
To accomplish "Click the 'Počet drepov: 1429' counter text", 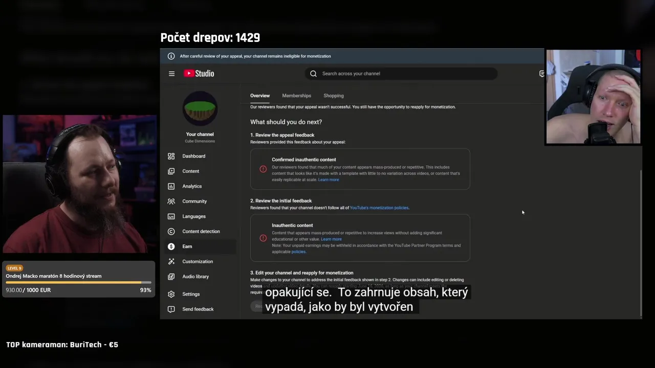I will click(210, 38).
